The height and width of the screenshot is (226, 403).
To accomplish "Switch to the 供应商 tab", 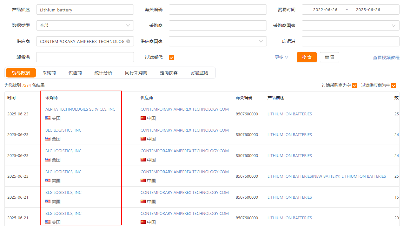I will click(x=75, y=73).
